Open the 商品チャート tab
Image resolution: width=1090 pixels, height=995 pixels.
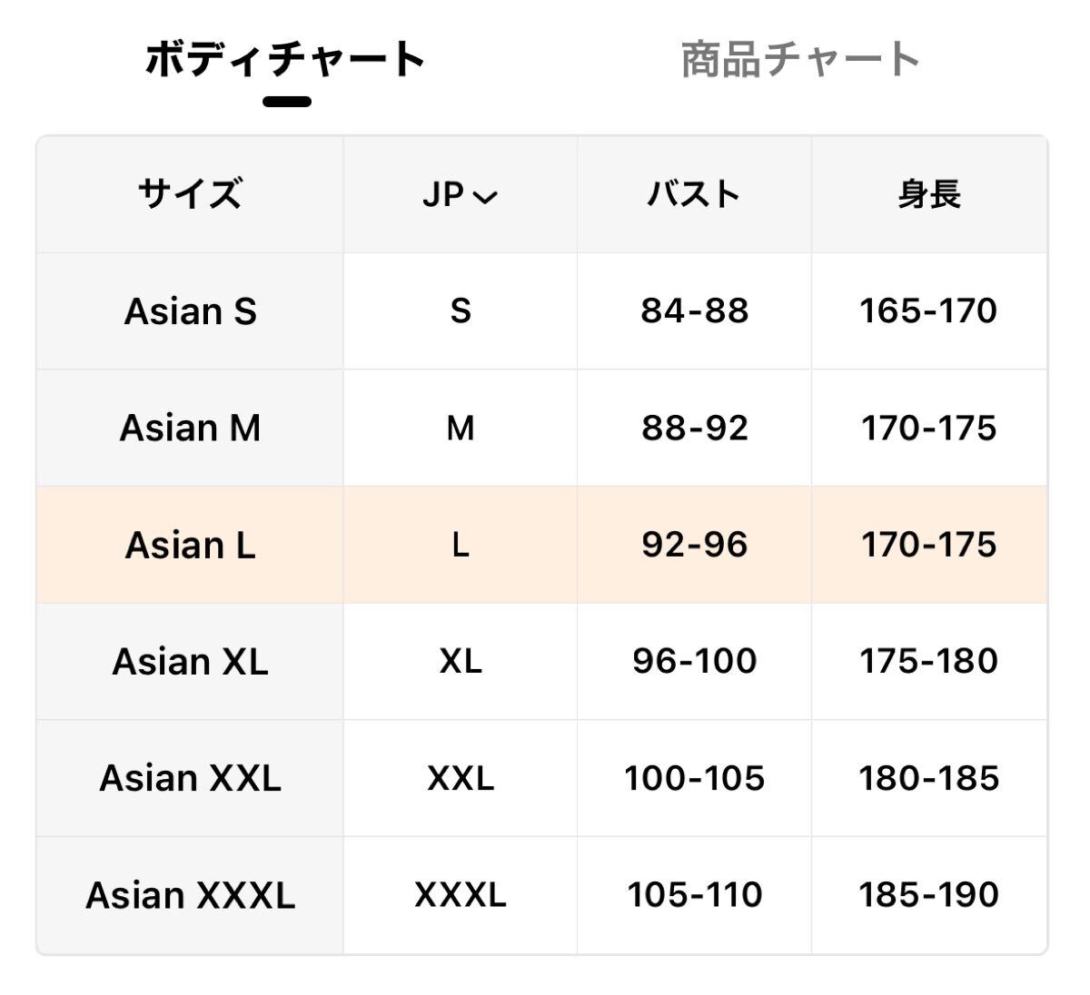800,60
